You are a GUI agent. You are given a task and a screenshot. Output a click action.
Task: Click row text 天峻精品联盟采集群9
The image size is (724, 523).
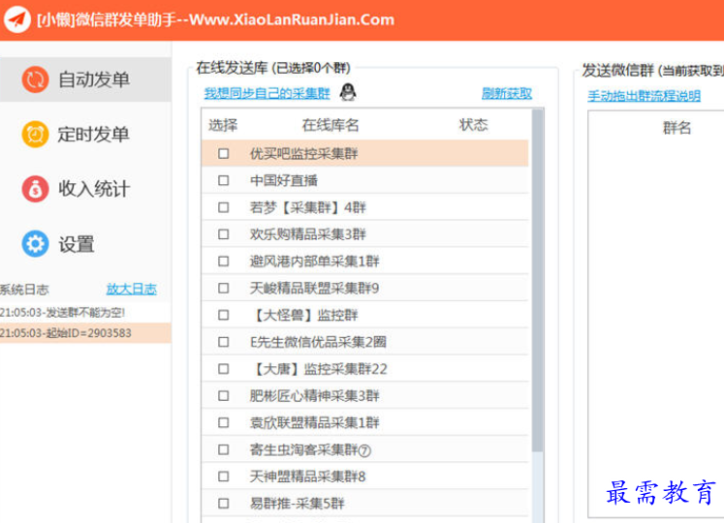[314, 288]
